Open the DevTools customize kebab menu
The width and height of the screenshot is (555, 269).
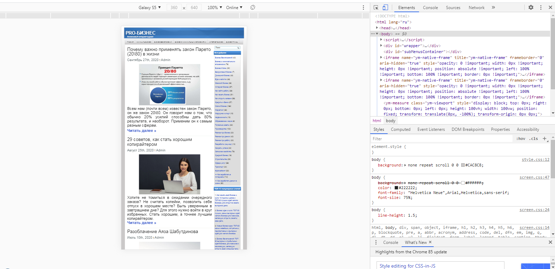(x=541, y=7)
